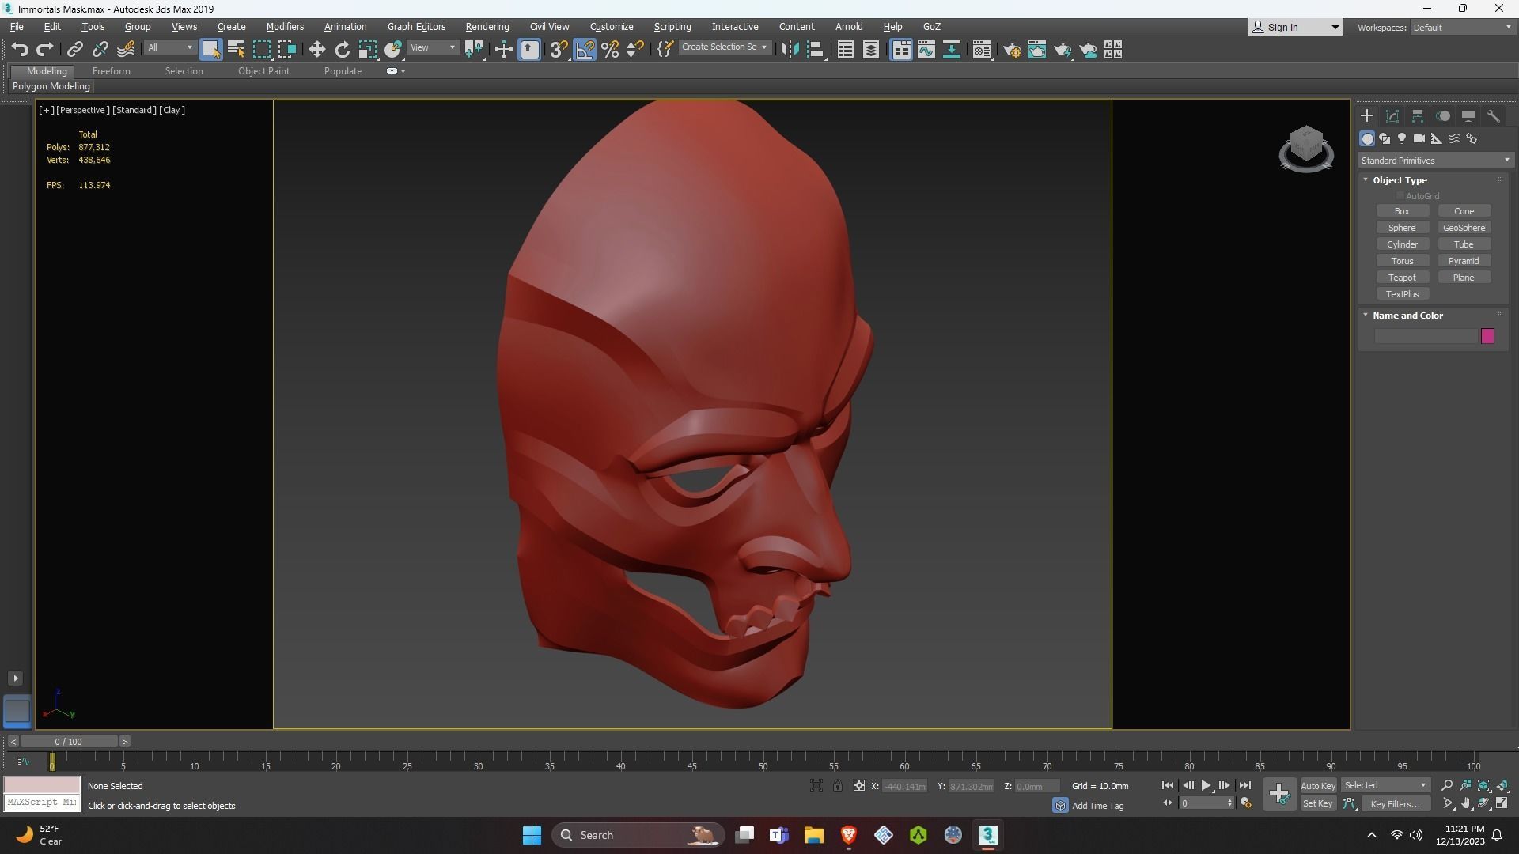Viewport: 1519px width, 854px height.
Task: Activate the Select and Scale tool
Action: coord(367,50)
